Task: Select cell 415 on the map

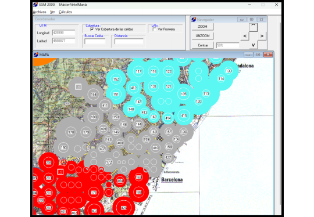Action: tap(184, 115)
